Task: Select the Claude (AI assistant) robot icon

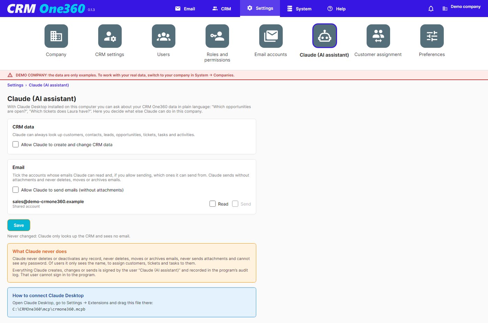Action: click(x=325, y=36)
